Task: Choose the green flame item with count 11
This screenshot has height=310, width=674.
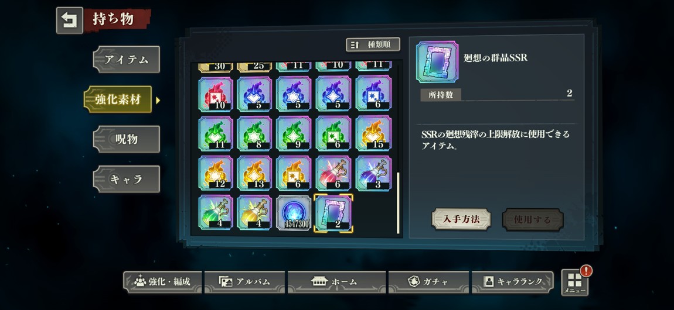Action: [x=215, y=133]
